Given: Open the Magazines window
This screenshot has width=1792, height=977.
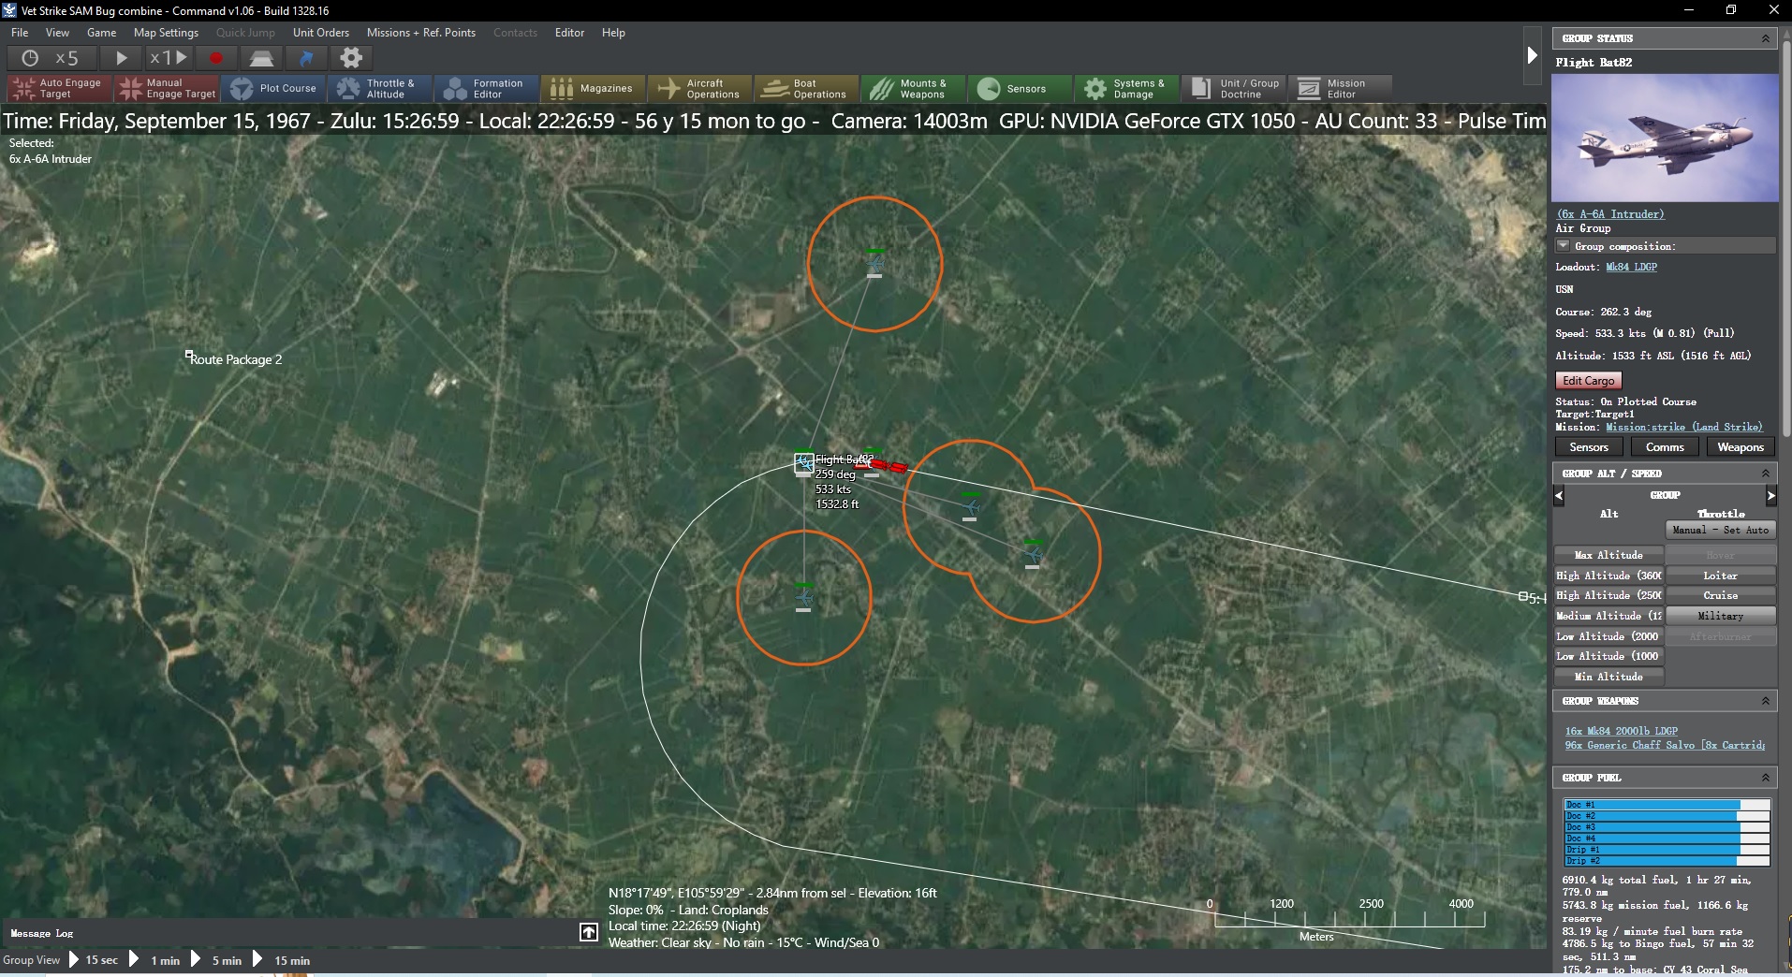Looking at the screenshot, I should tap(594, 89).
